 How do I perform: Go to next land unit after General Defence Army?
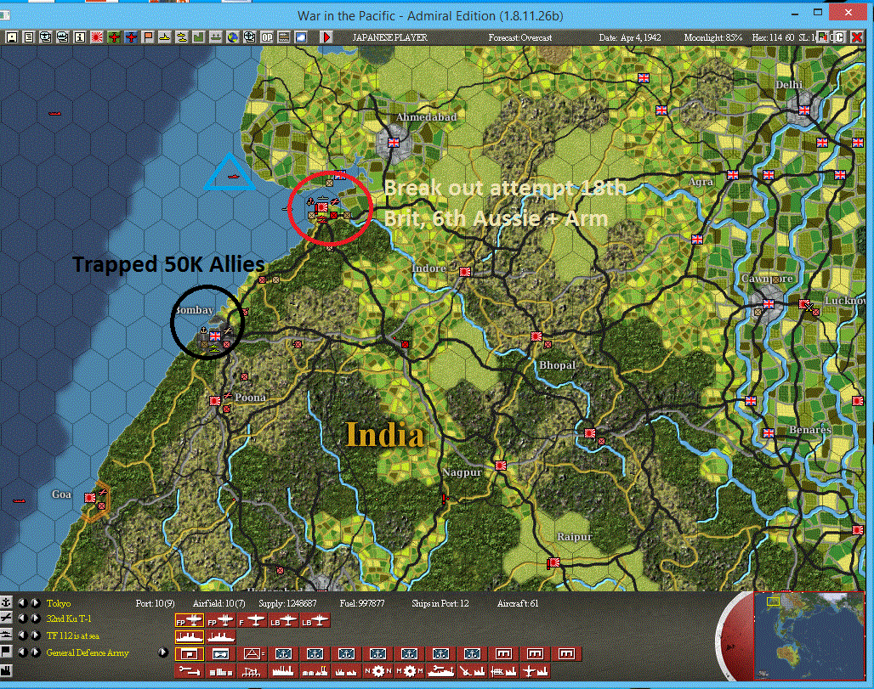pos(36,652)
